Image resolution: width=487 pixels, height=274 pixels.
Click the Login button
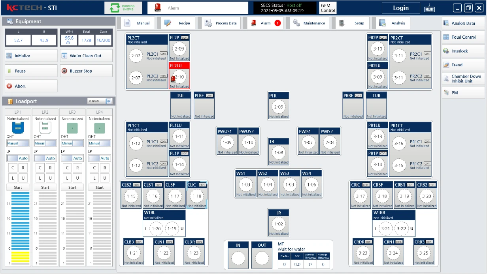pos(401,8)
